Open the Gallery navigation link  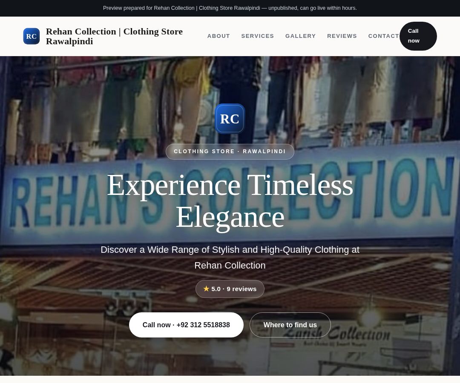pyautogui.click(x=300, y=36)
